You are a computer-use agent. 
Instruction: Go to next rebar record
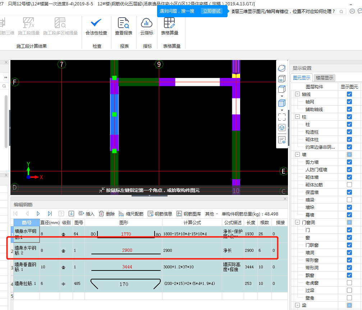pyautogui.click(x=38, y=214)
